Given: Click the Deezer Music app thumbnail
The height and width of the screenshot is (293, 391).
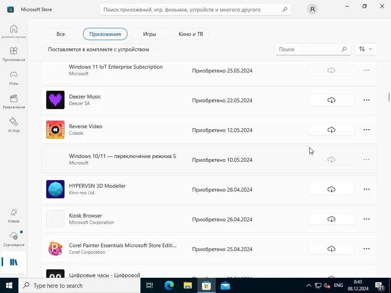Looking at the screenshot, I should coord(55,100).
